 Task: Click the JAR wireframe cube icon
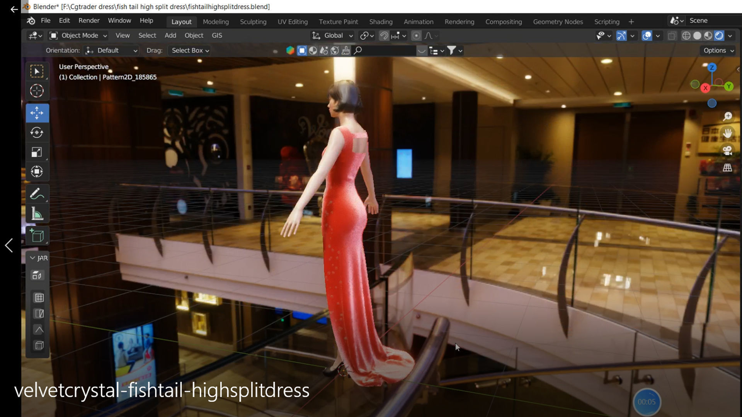point(39,345)
